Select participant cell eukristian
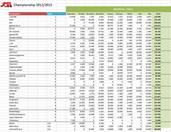 (x=14, y=108)
